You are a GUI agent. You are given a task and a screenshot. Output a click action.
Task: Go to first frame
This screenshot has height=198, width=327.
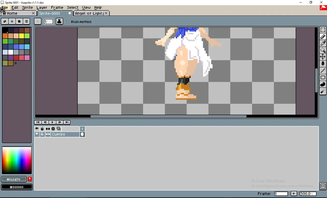pos(38,122)
